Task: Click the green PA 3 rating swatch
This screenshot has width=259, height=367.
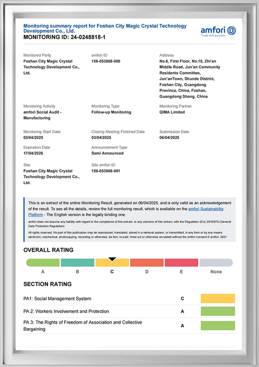Action: [218, 326]
